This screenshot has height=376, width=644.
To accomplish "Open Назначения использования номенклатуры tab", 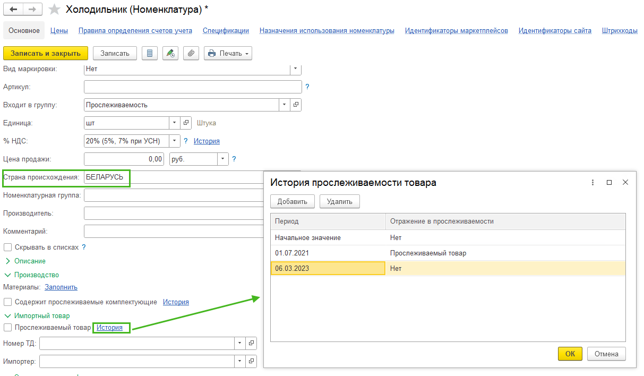I will pos(327,30).
